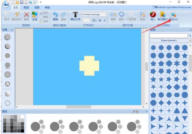
Task: Click the Delete (删除) red X icon
Action: click(26, 15)
